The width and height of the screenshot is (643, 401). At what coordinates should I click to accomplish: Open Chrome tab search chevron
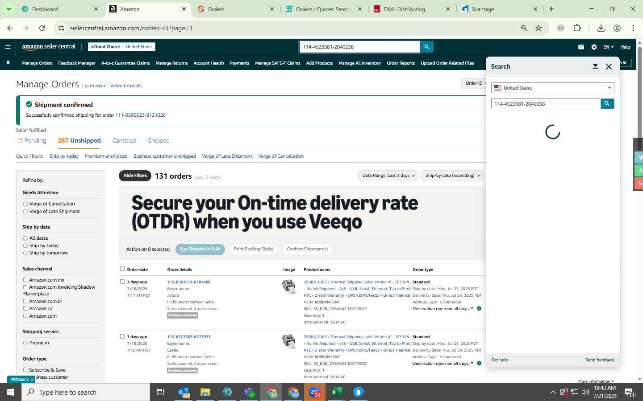point(8,9)
